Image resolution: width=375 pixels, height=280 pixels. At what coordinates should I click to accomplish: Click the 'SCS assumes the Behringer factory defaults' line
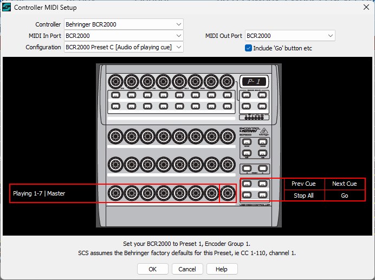187,253
